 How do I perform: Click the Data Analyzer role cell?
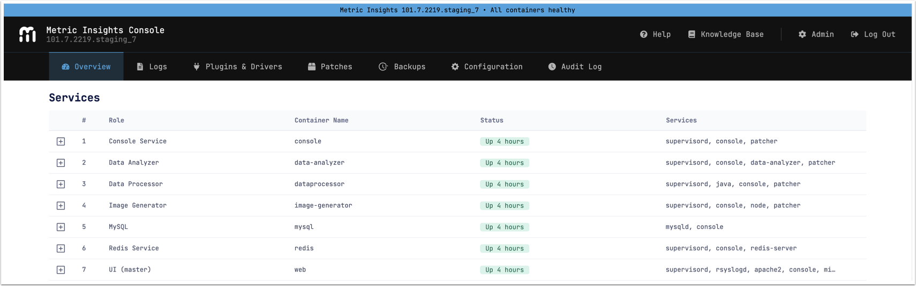(x=134, y=163)
